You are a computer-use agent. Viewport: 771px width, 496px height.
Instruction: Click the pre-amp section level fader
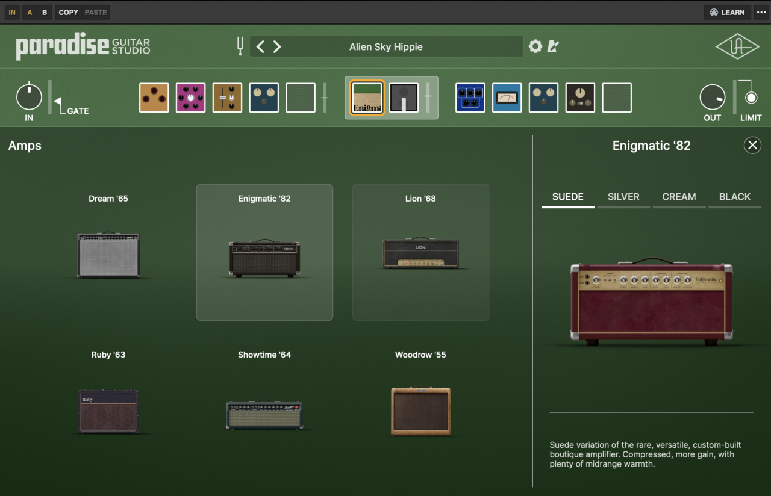tap(325, 98)
